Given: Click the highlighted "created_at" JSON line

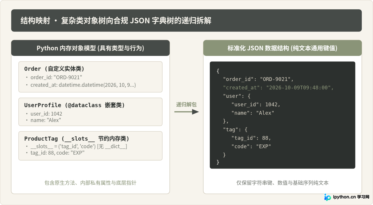Looking at the screenshot, I should click(278, 88).
